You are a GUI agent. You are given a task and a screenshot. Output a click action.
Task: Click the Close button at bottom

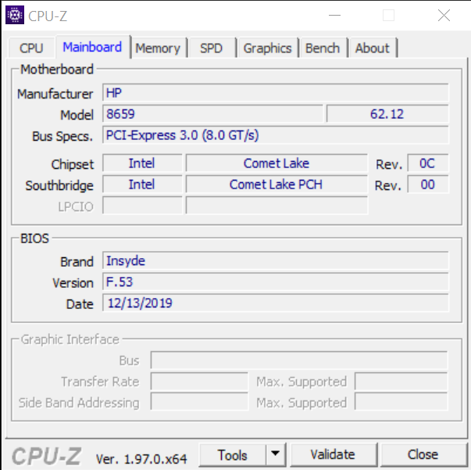tap(423, 454)
